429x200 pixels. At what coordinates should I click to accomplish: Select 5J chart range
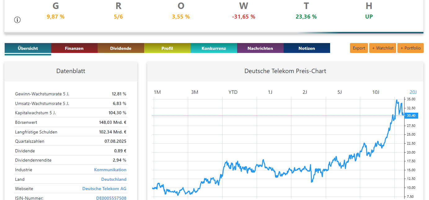point(339,92)
